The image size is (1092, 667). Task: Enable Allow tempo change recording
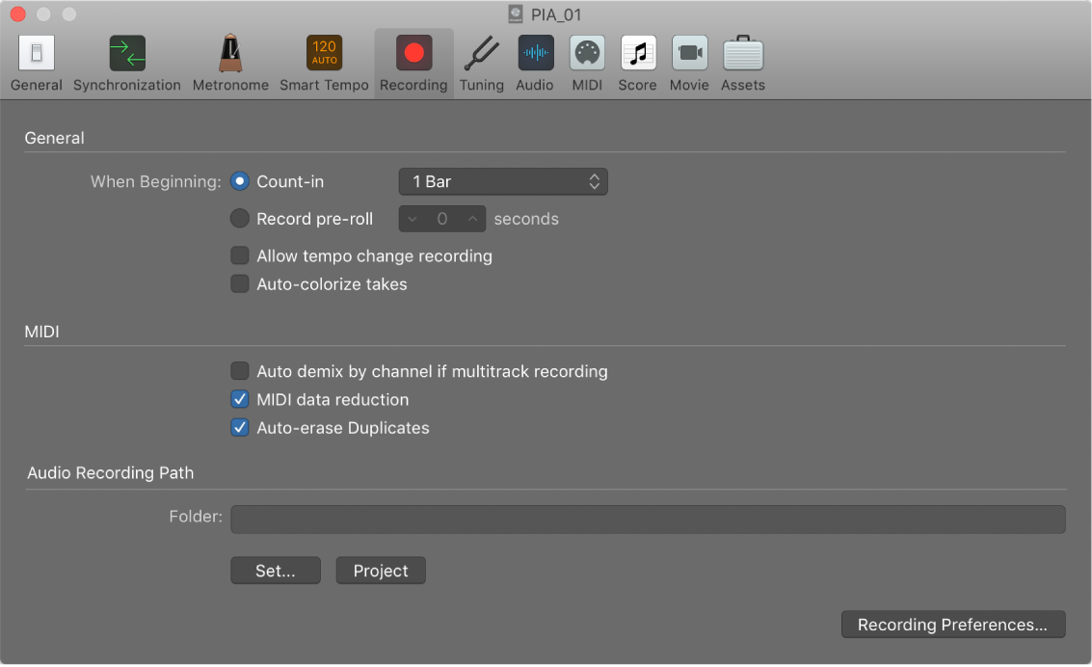tap(239, 255)
